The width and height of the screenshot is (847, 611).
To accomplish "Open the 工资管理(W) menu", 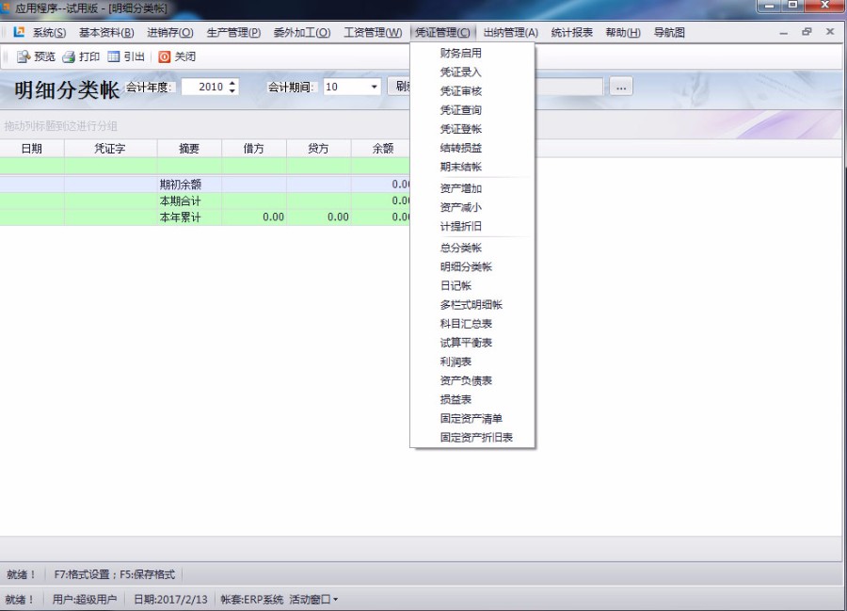I will tap(373, 32).
